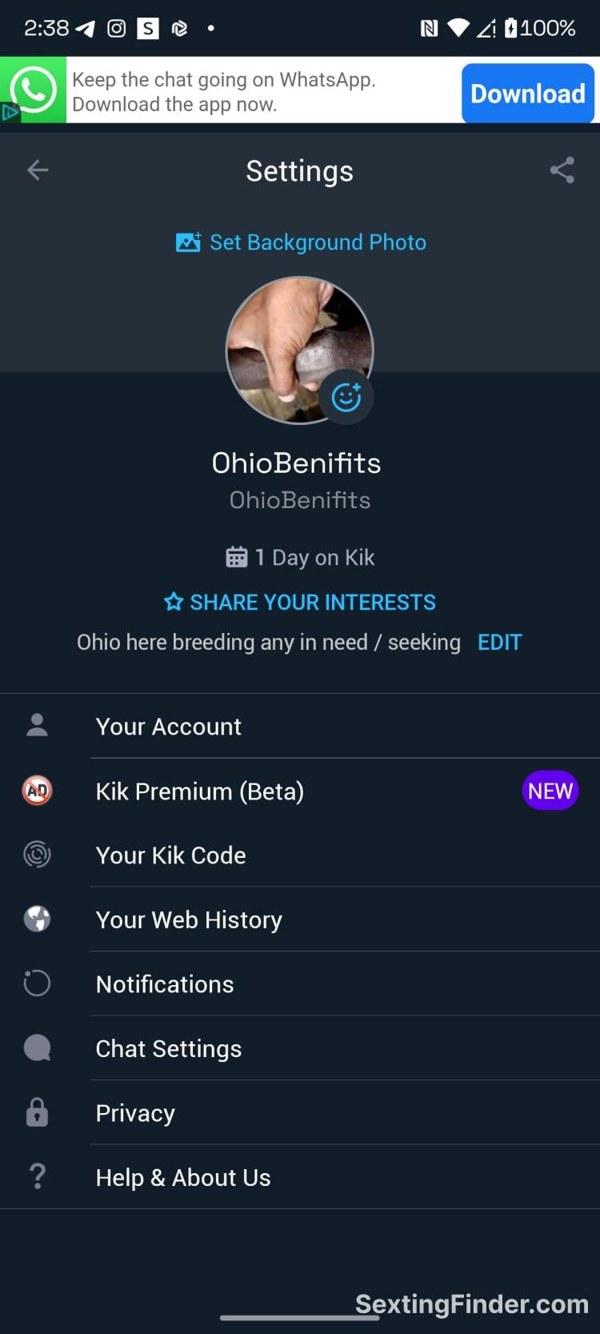Tap the Kik Code scan icon
Screen dimensions: 600x1334
[x=38, y=855]
